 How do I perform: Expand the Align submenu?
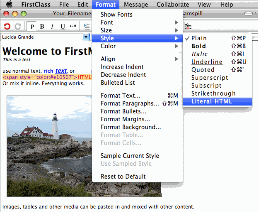pyautogui.click(x=137, y=59)
